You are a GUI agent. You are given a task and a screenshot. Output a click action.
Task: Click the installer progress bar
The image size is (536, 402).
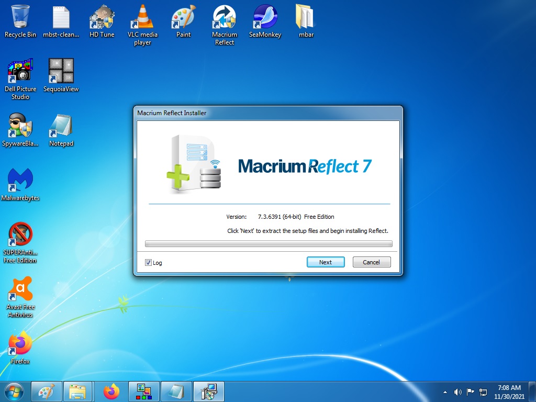269,244
